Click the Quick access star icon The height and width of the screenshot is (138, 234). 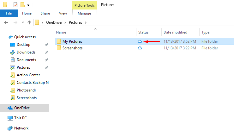tap(10, 37)
